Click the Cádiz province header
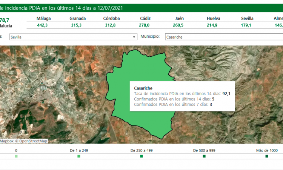The width and height of the screenshot is (283, 170). click(x=145, y=19)
